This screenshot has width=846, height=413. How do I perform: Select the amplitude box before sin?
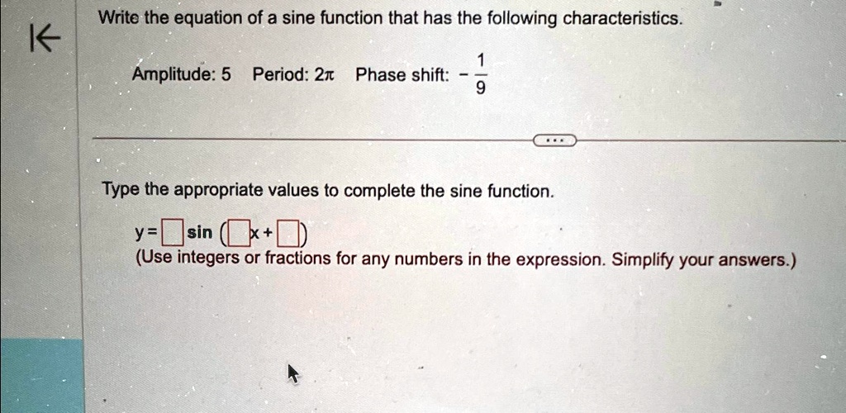(x=172, y=234)
